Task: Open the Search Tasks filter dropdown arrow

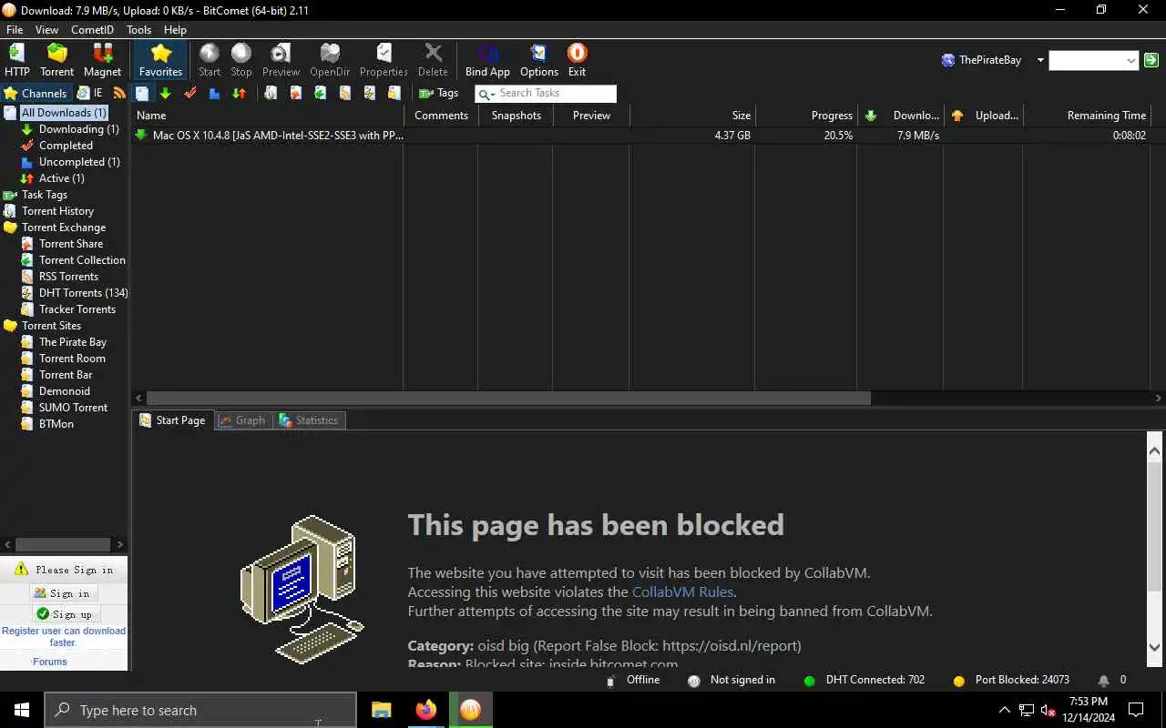Action: pos(492,94)
